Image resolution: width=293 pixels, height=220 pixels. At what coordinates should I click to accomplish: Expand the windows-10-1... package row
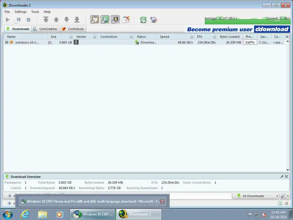point(7,42)
